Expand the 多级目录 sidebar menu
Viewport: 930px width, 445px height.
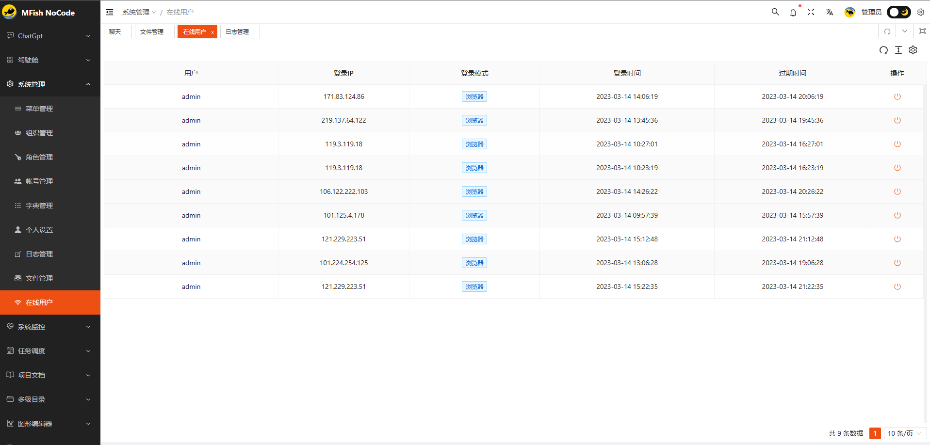(50, 399)
